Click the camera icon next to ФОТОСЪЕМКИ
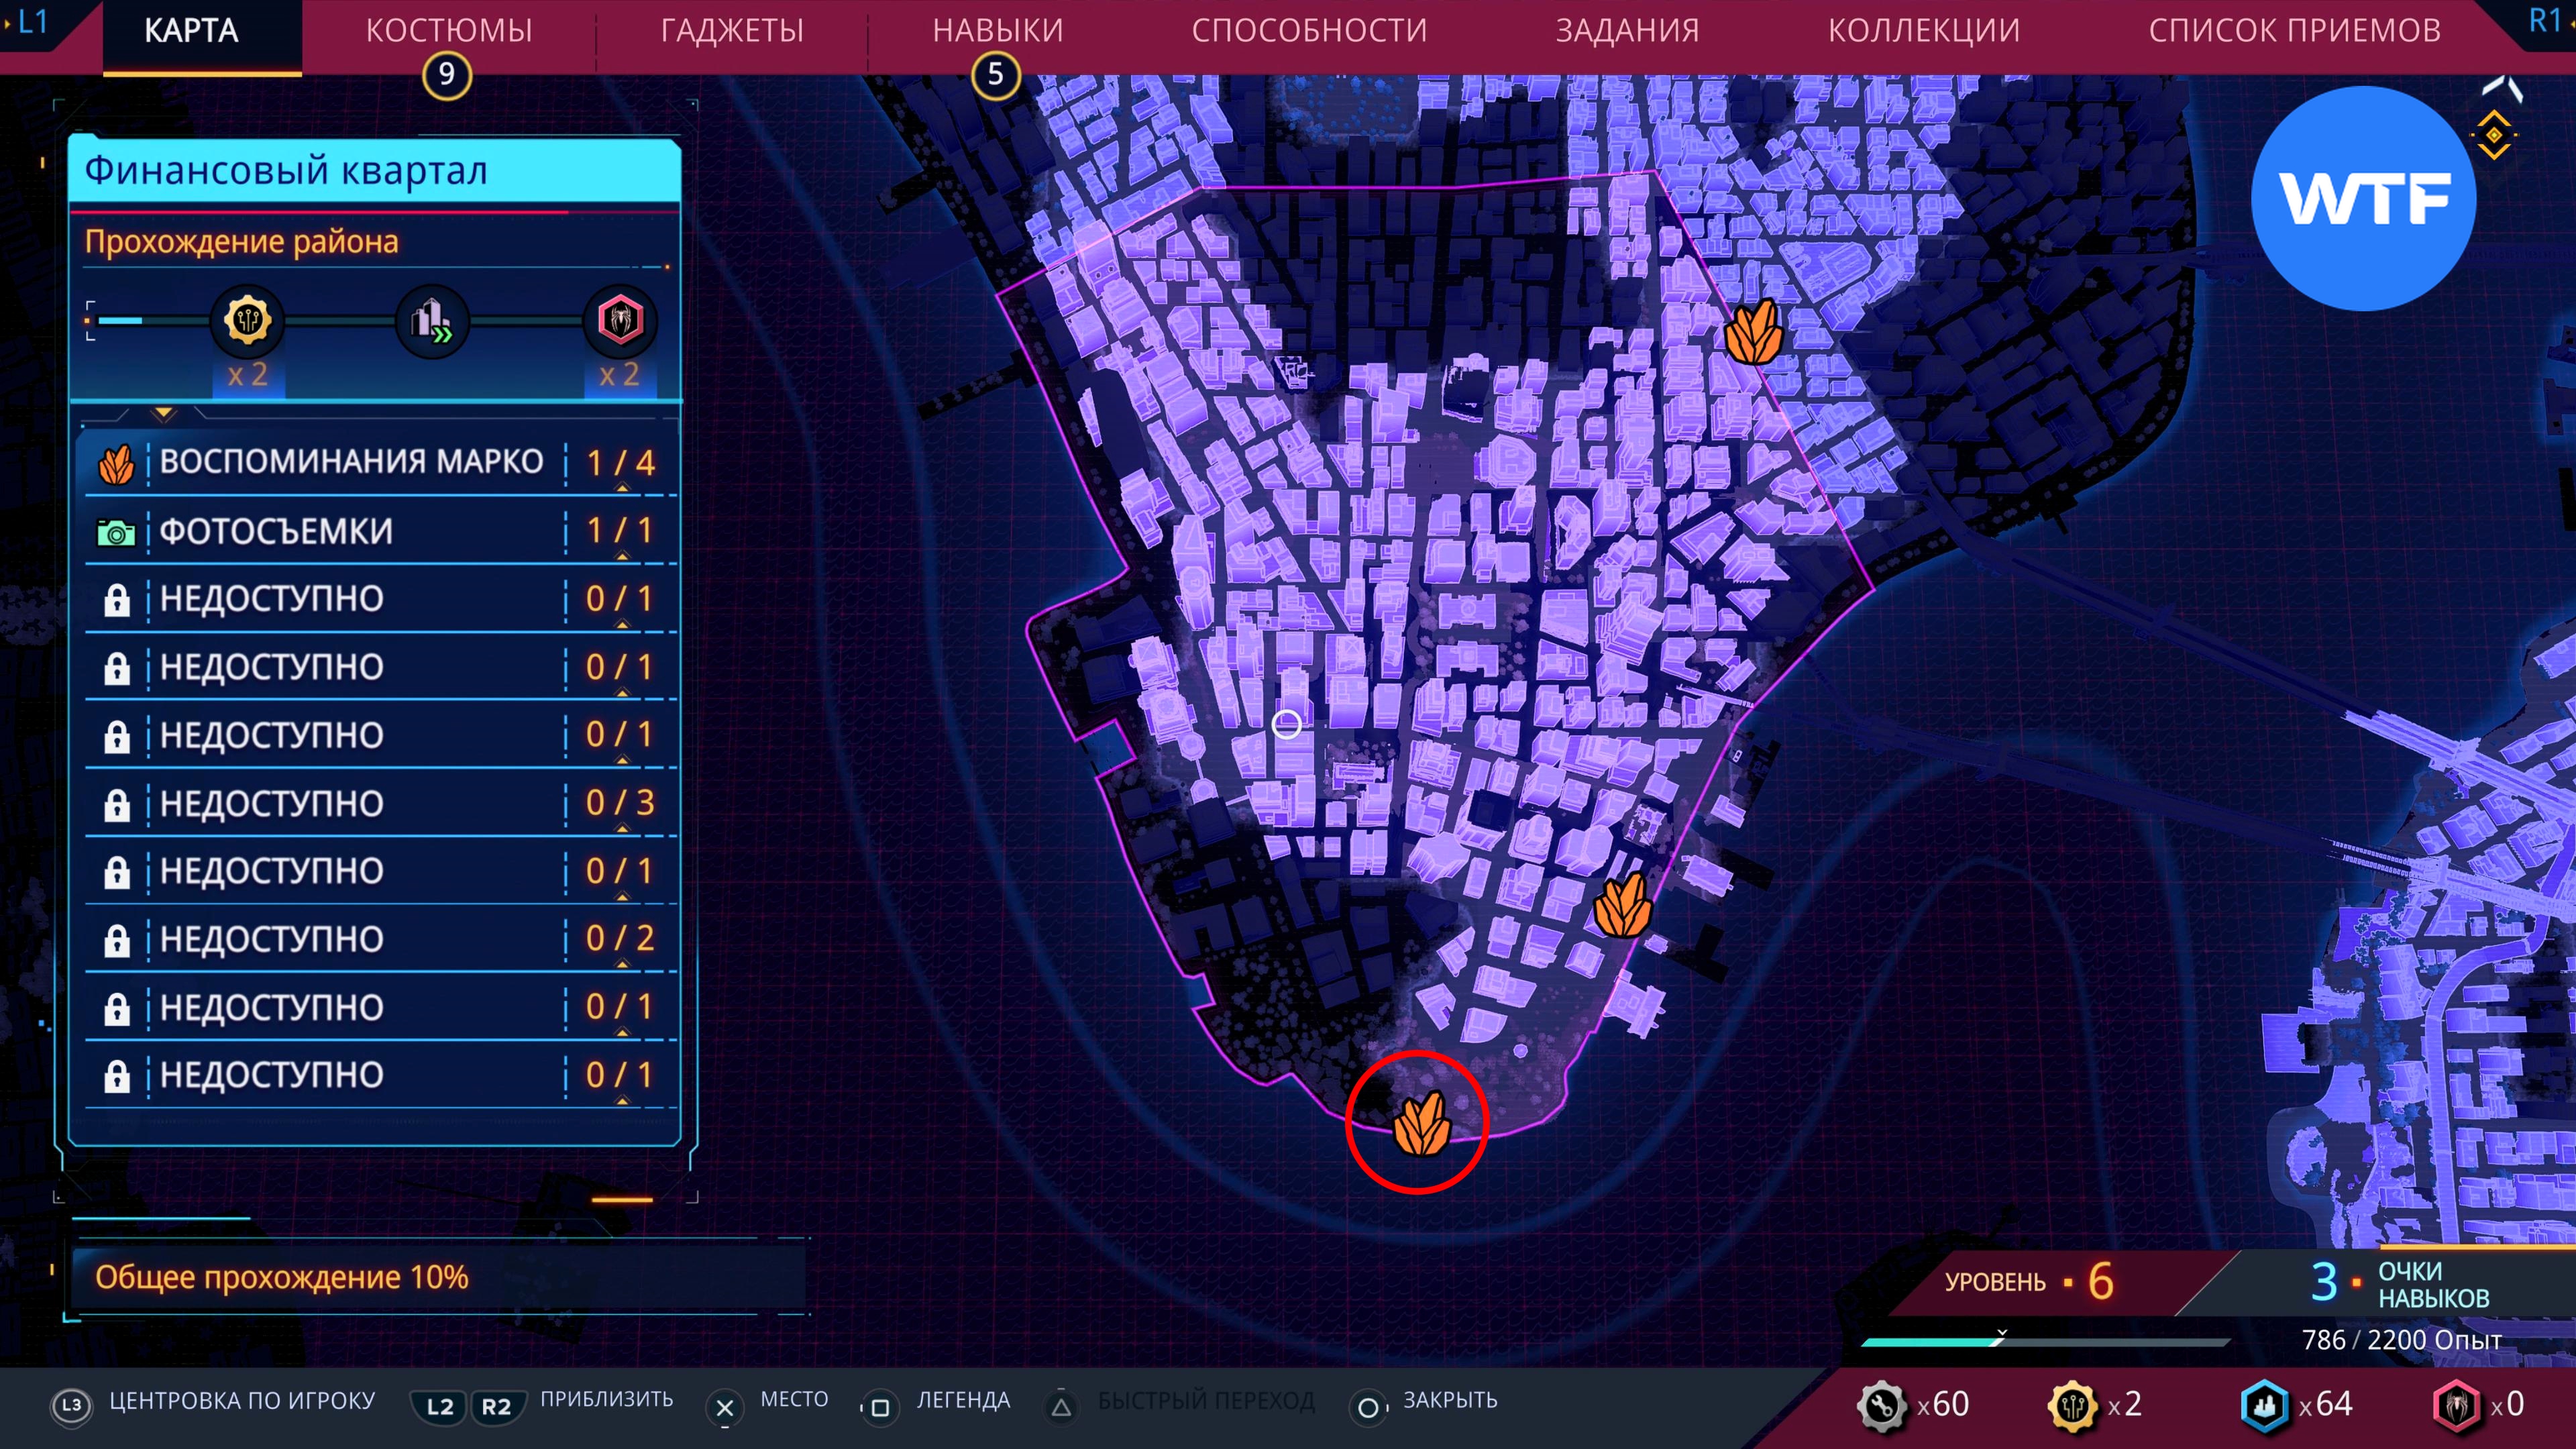 [x=116, y=532]
